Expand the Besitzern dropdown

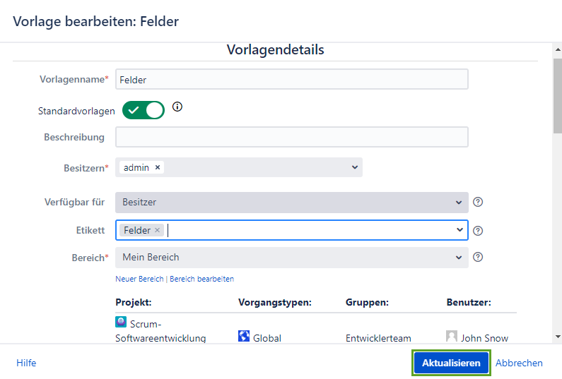354,167
